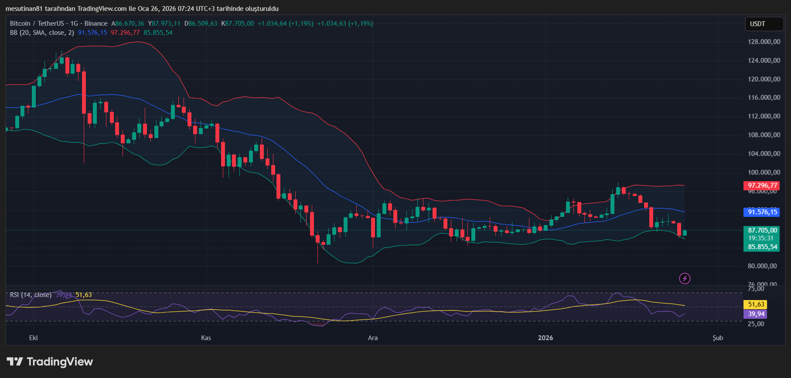Viewport: 791px width, 378px height.
Task: Click the Kas month label on time axis
Action: point(206,338)
